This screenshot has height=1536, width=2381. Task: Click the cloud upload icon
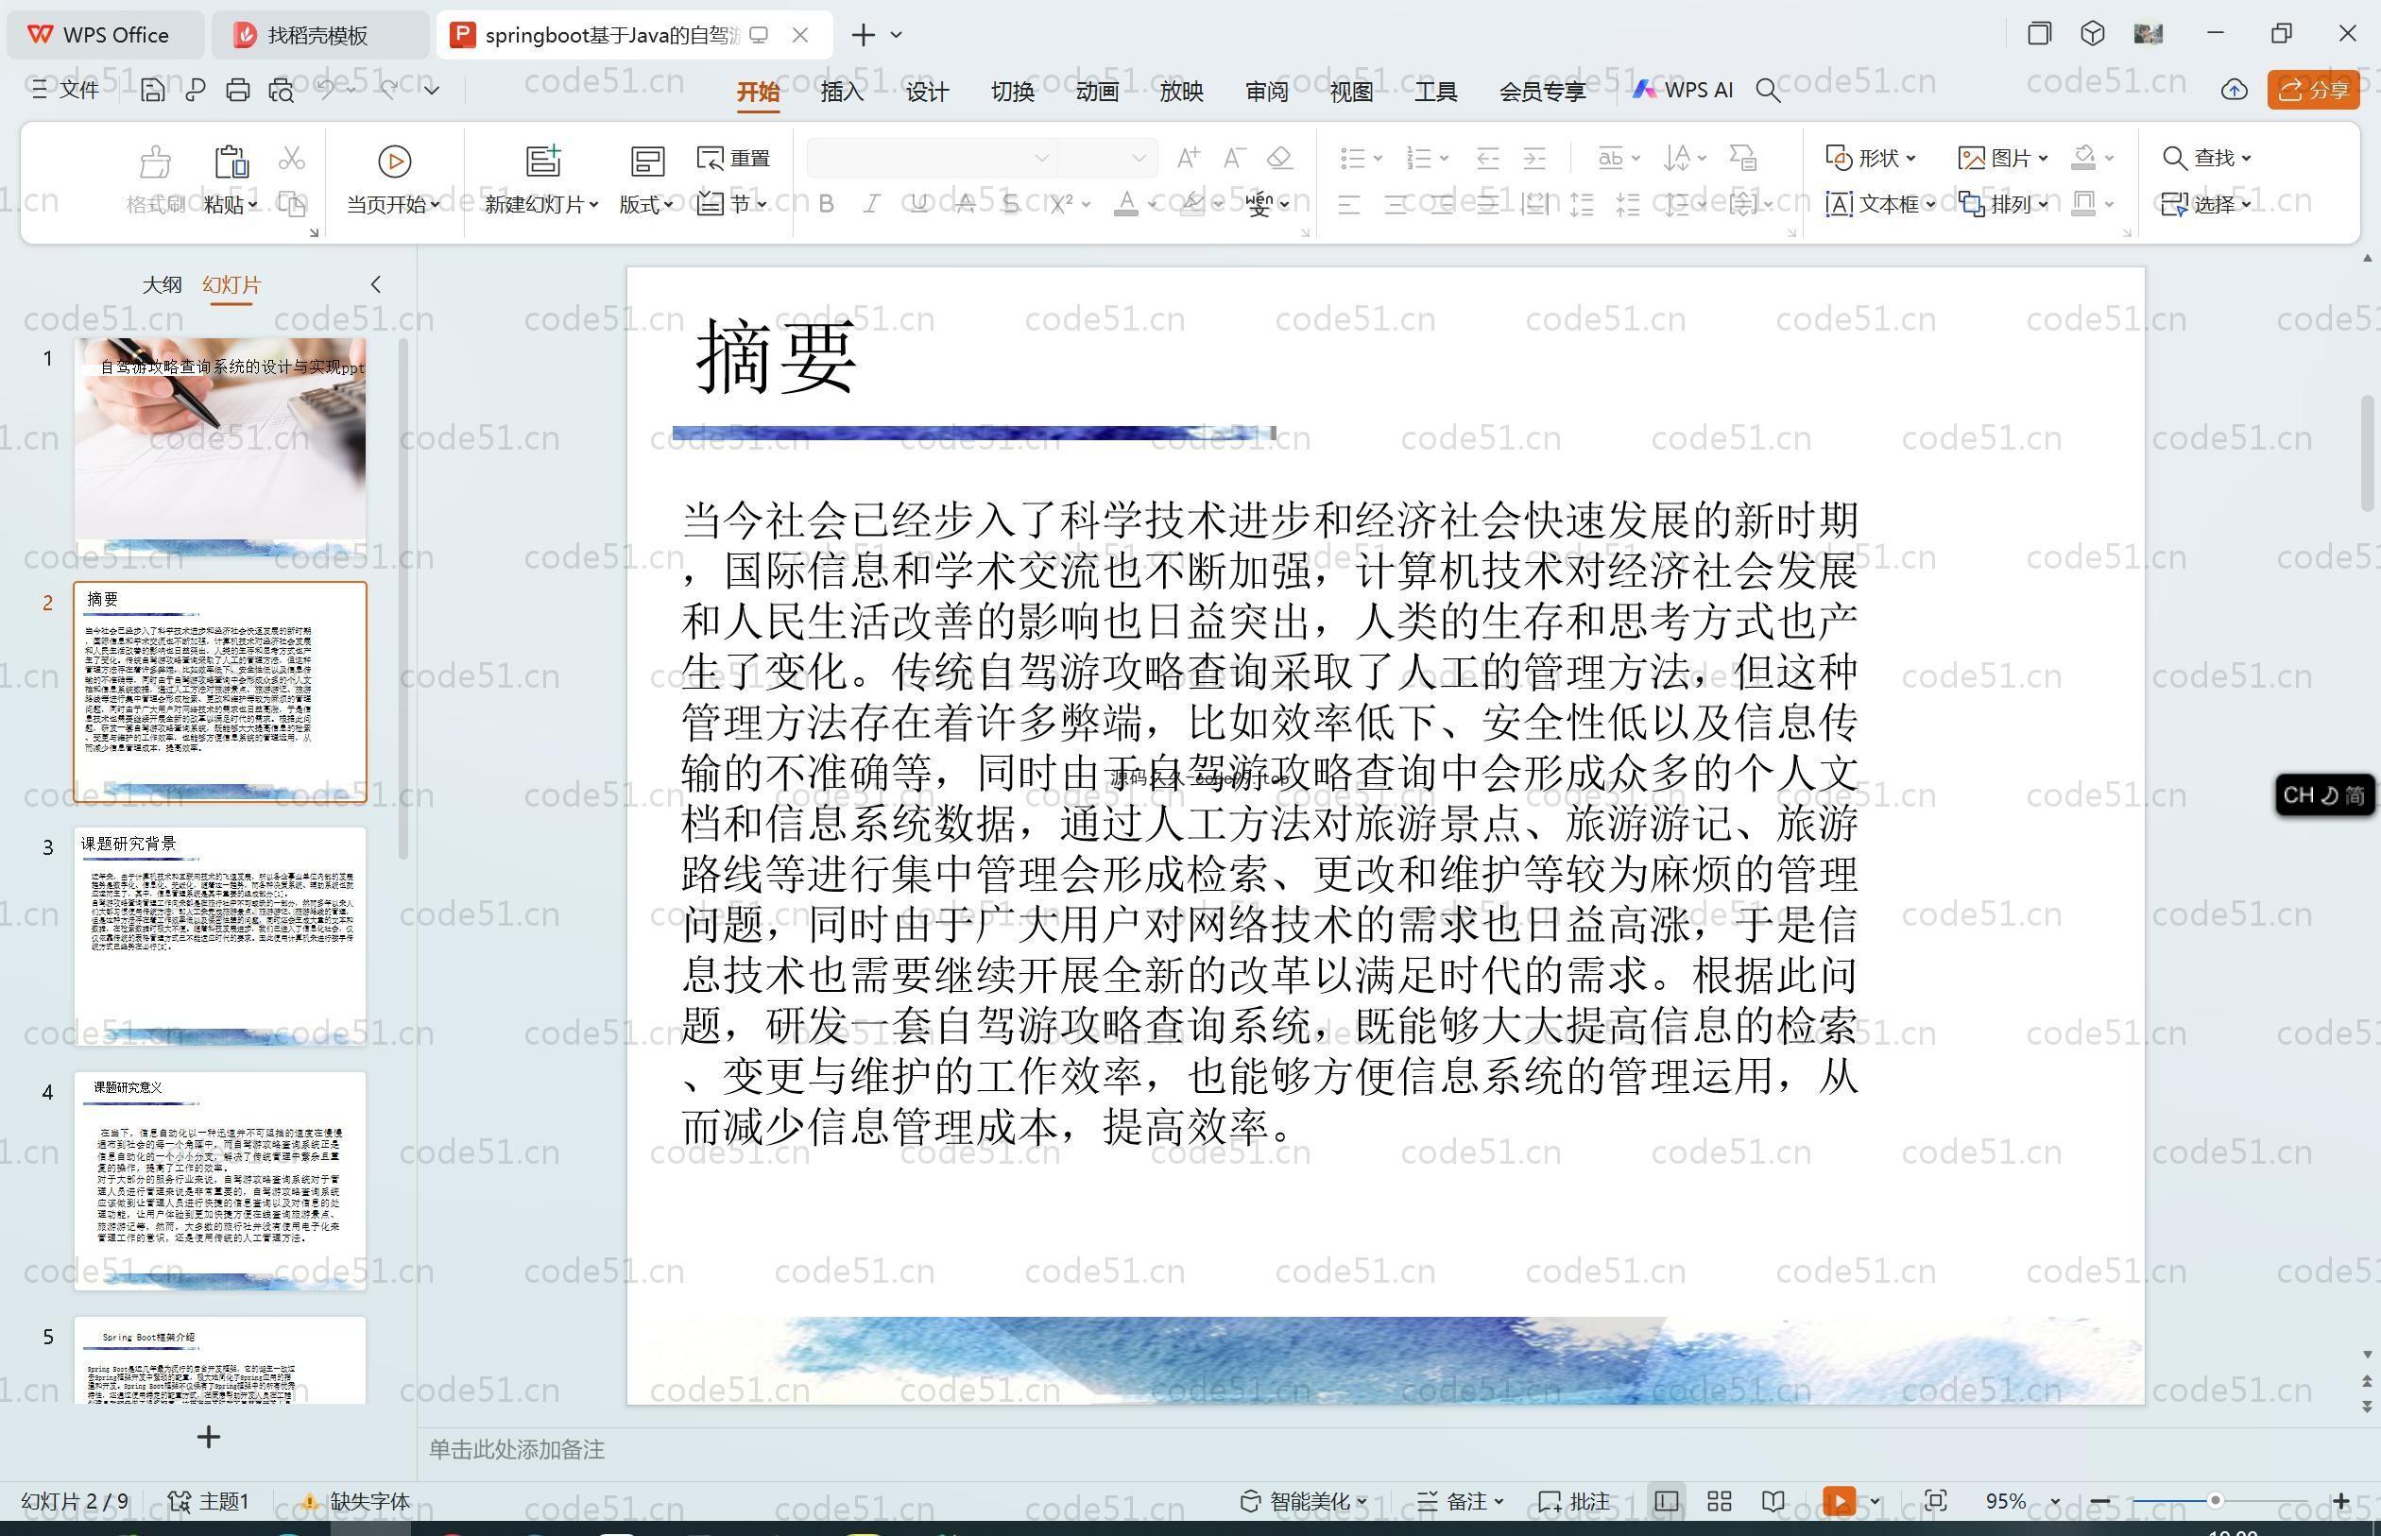coord(2235,90)
